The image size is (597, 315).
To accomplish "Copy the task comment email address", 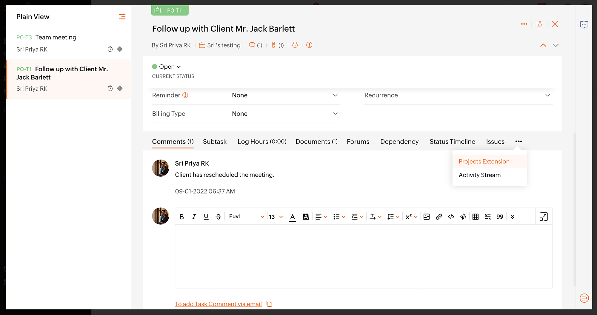I will click(269, 304).
